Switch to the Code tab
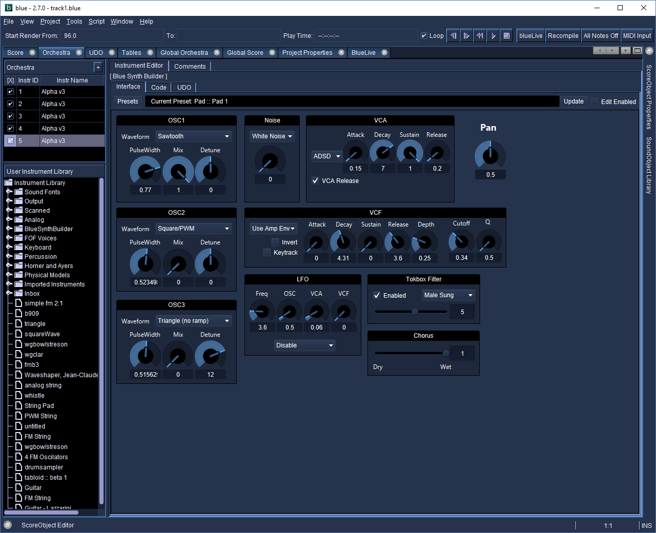This screenshot has width=656, height=533. tap(158, 88)
